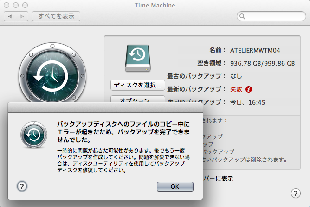
Task: Click the バーに表示 label
Action: point(218,179)
